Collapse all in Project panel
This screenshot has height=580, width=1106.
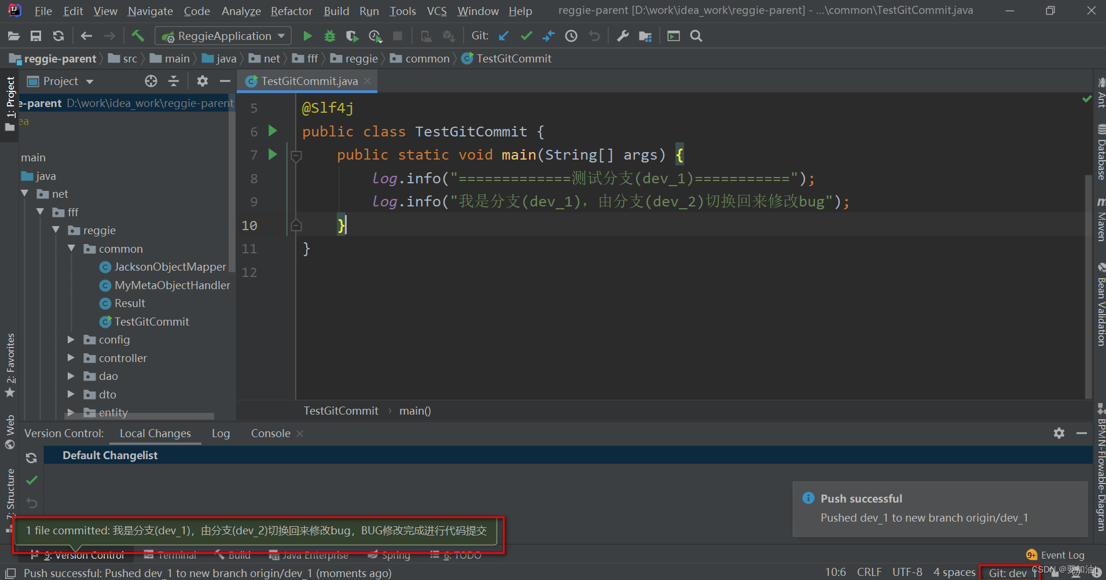(x=174, y=81)
